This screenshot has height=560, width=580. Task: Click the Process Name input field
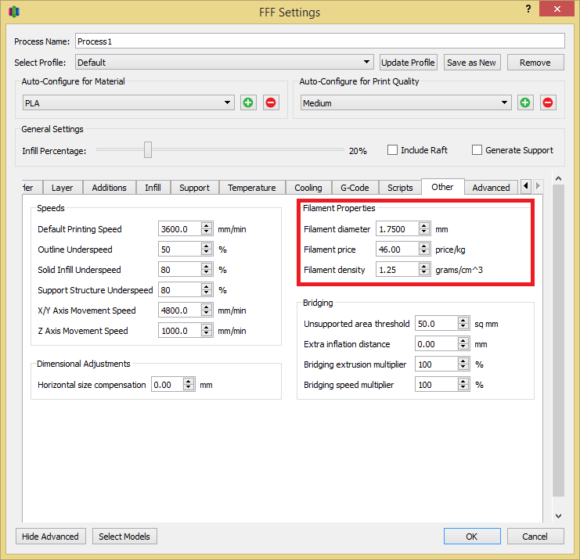(320, 41)
